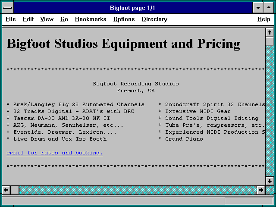
Task: Click the Bigfoot Studios Equipment and Pricing heading
Action: (123, 44)
